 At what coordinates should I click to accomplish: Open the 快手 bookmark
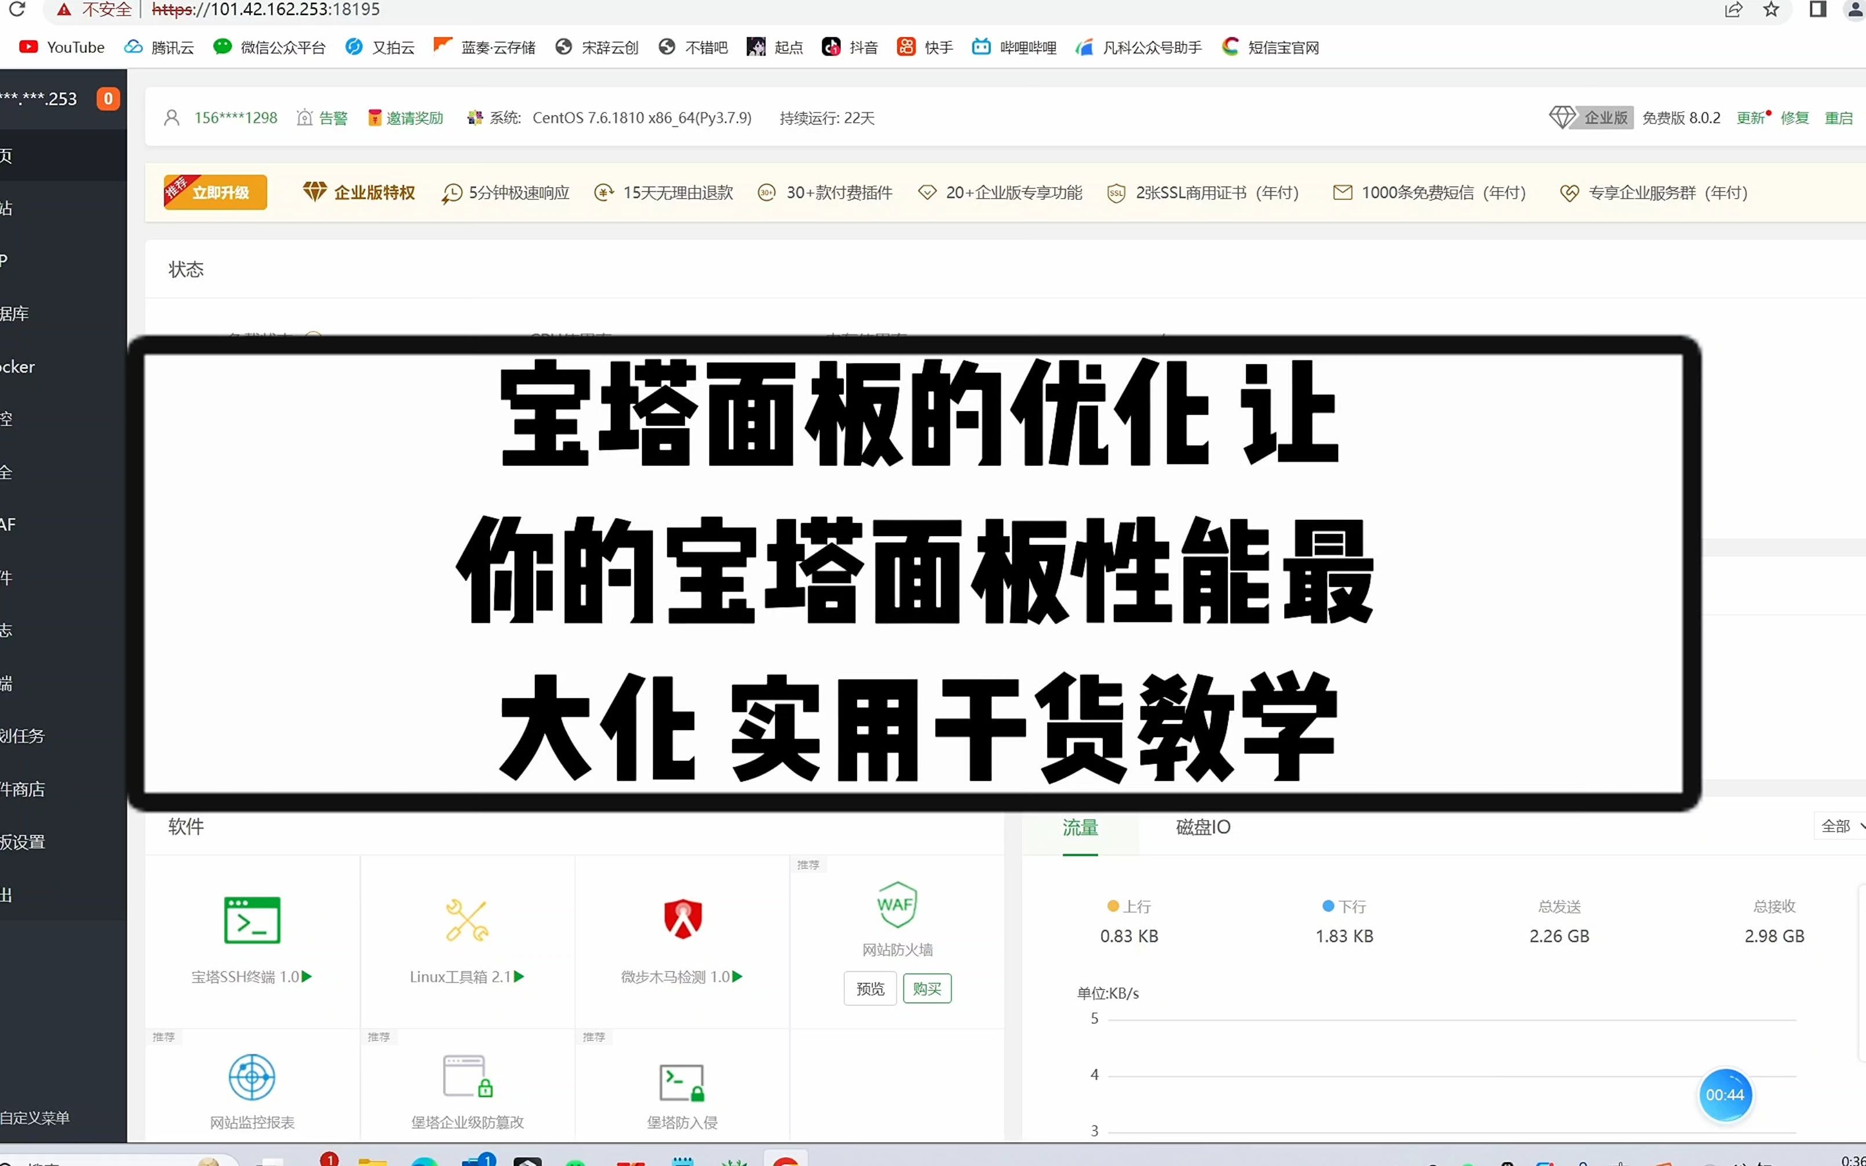[925, 47]
